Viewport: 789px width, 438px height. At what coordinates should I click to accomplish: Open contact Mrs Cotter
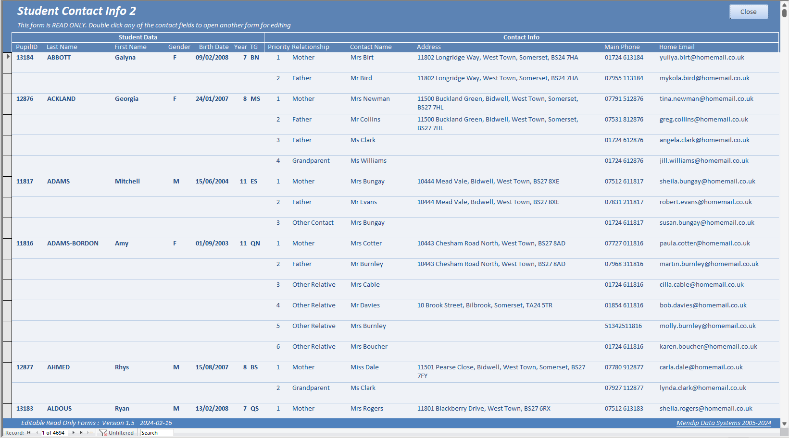pos(366,243)
